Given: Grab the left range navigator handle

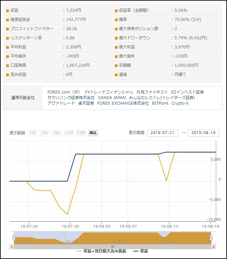Looking at the screenshot, I should tap(14, 238).
